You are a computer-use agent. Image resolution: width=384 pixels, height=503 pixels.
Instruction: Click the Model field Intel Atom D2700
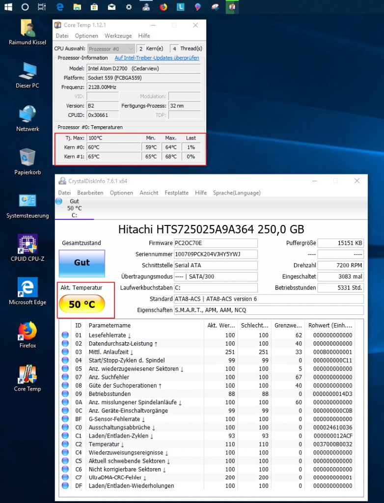tap(143, 68)
